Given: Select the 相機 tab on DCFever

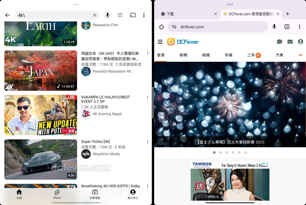Looking at the screenshot, I should [x=206, y=55].
